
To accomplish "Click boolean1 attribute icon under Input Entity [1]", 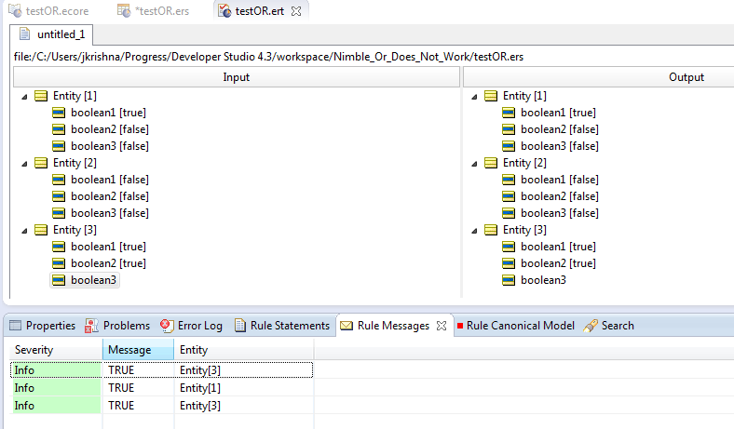I will point(59,113).
